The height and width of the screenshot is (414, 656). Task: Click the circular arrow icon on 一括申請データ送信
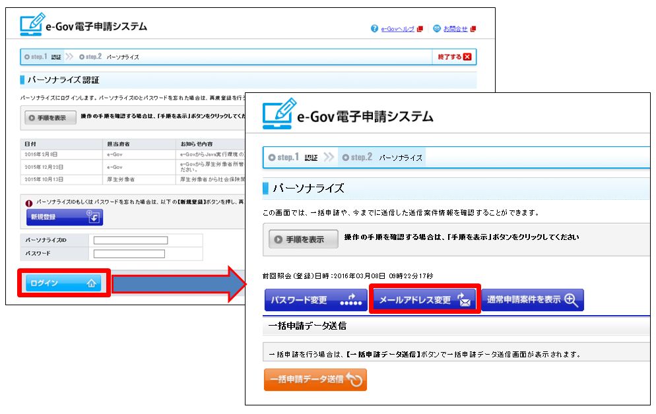tap(355, 379)
